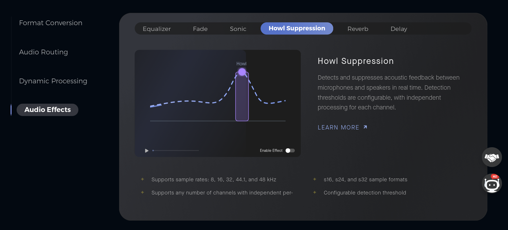Screen dimensions: 508x230
Task: Click the purple Howl peak marker
Action: (242, 72)
